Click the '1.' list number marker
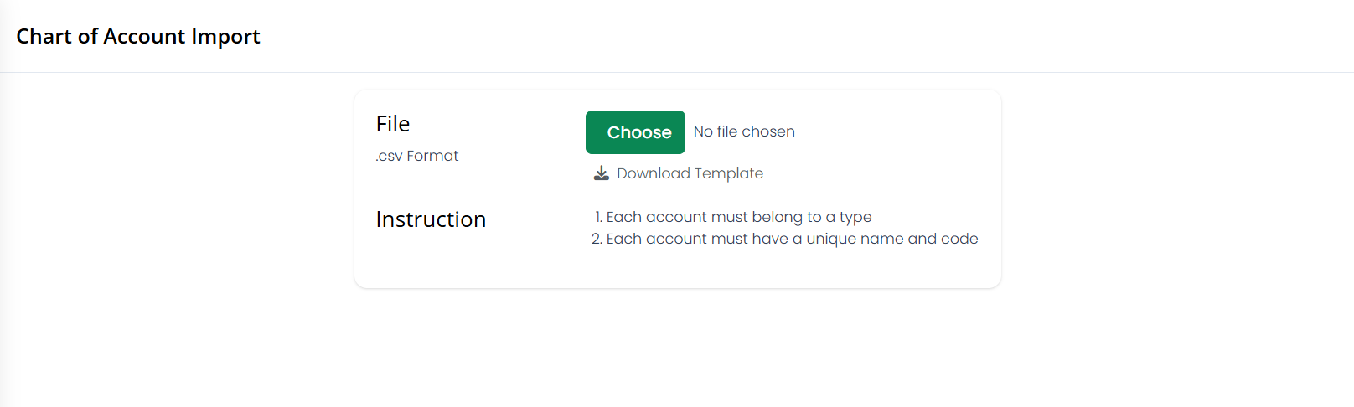This screenshot has width=1354, height=407. click(x=598, y=217)
